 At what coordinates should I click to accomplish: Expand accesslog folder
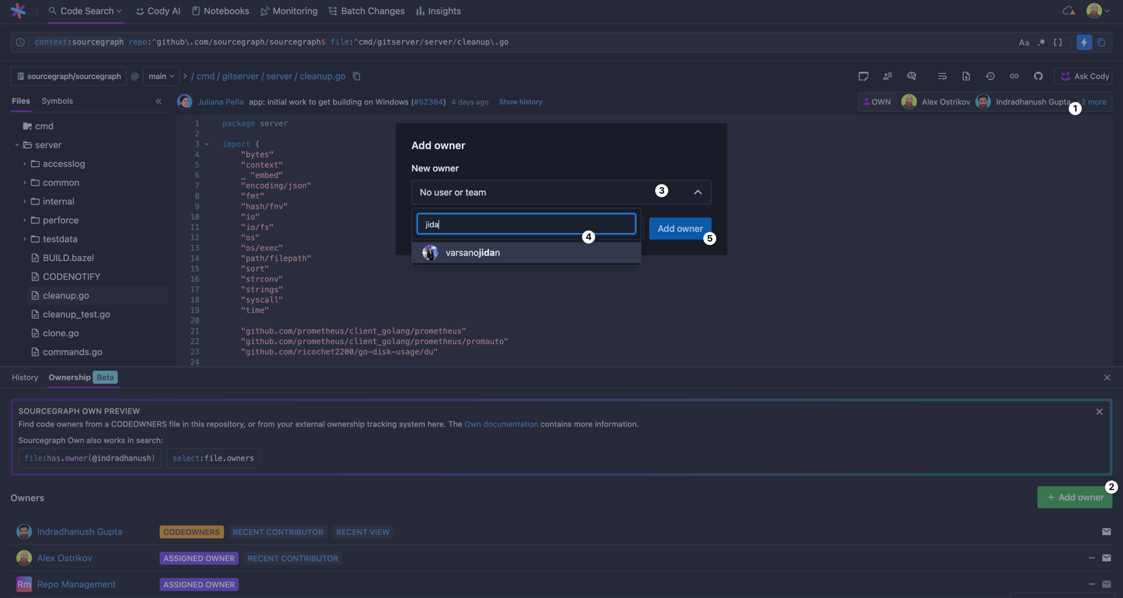click(x=25, y=164)
